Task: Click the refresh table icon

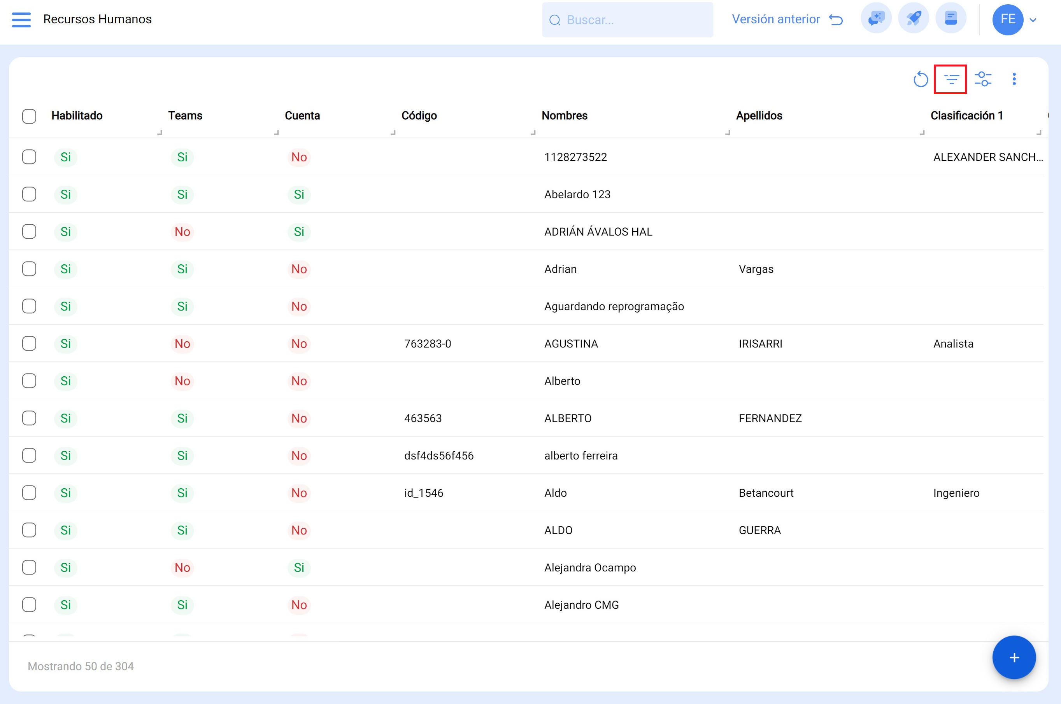Action: point(920,79)
